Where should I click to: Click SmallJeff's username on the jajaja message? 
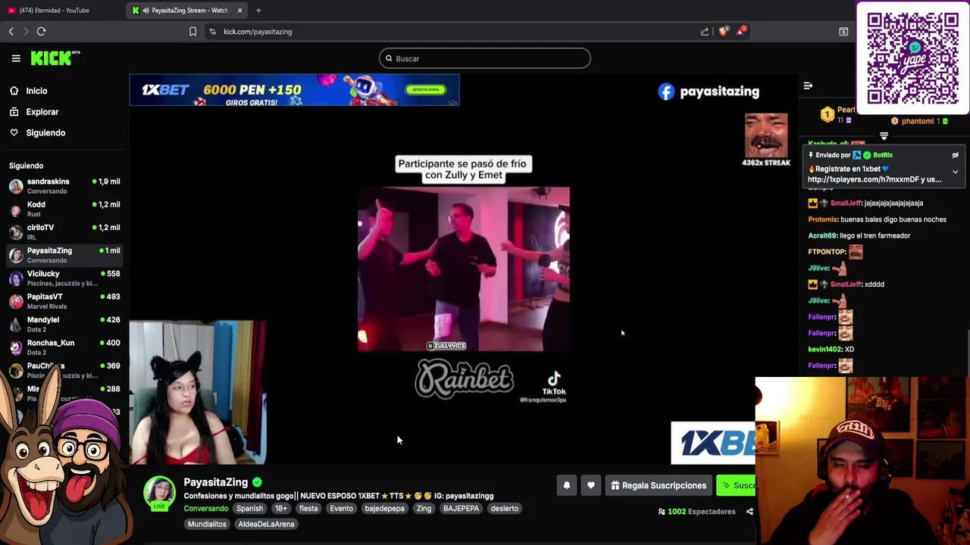846,203
